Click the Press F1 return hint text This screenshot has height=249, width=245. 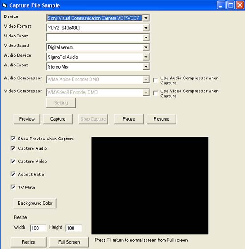[x=141, y=240]
